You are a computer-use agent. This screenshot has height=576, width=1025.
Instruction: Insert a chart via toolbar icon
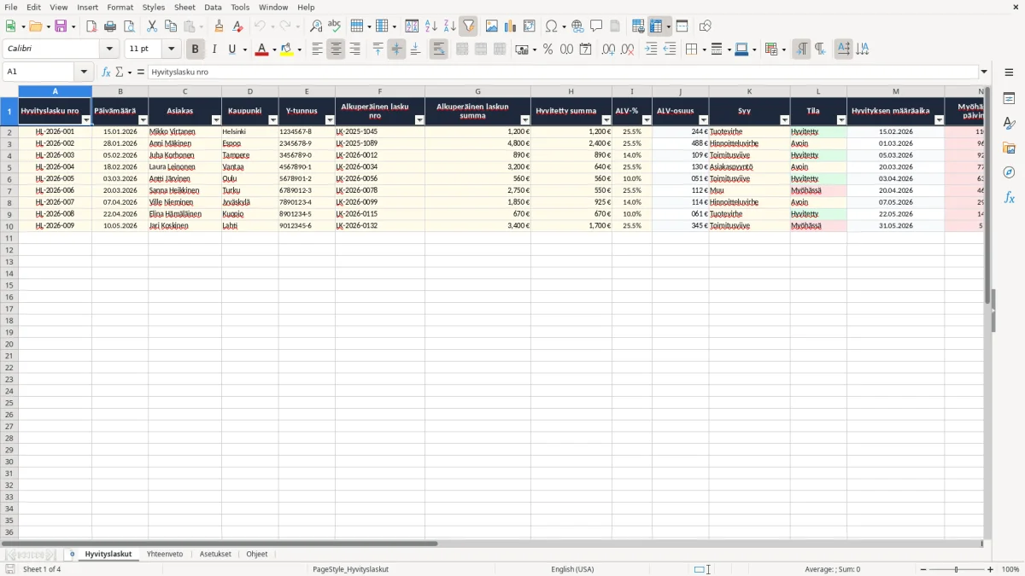pyautogui.click(x=510, y=26)
